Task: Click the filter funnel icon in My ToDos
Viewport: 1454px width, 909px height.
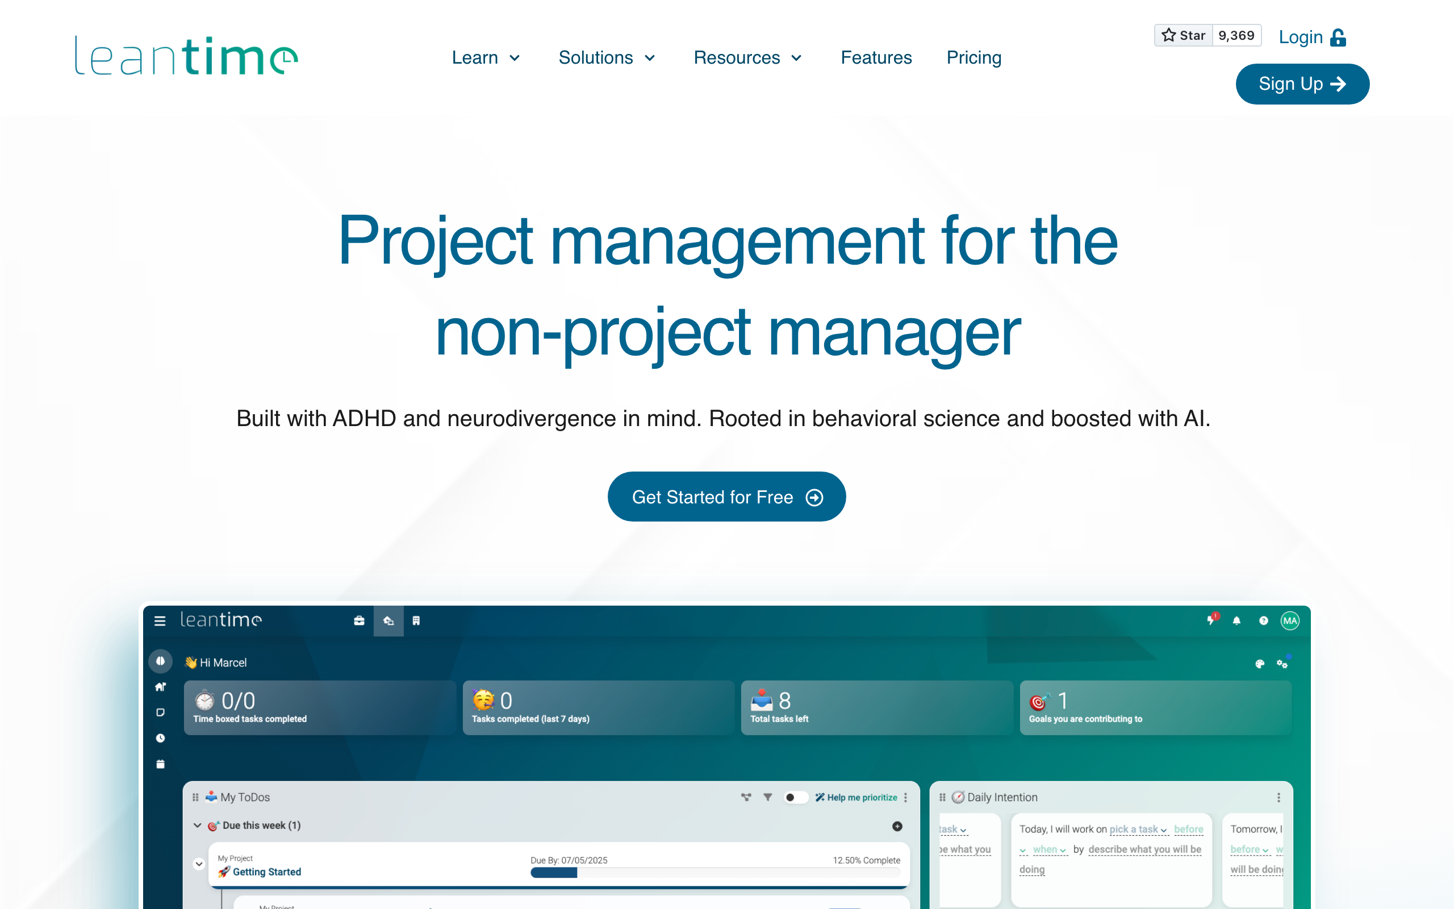Action: (x=767, y=797)
